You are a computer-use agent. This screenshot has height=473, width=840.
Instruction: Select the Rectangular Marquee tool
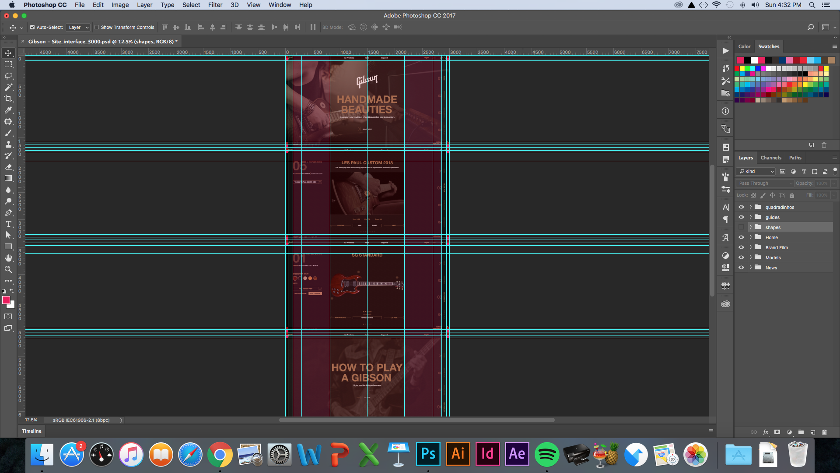(x=8, y=64)
